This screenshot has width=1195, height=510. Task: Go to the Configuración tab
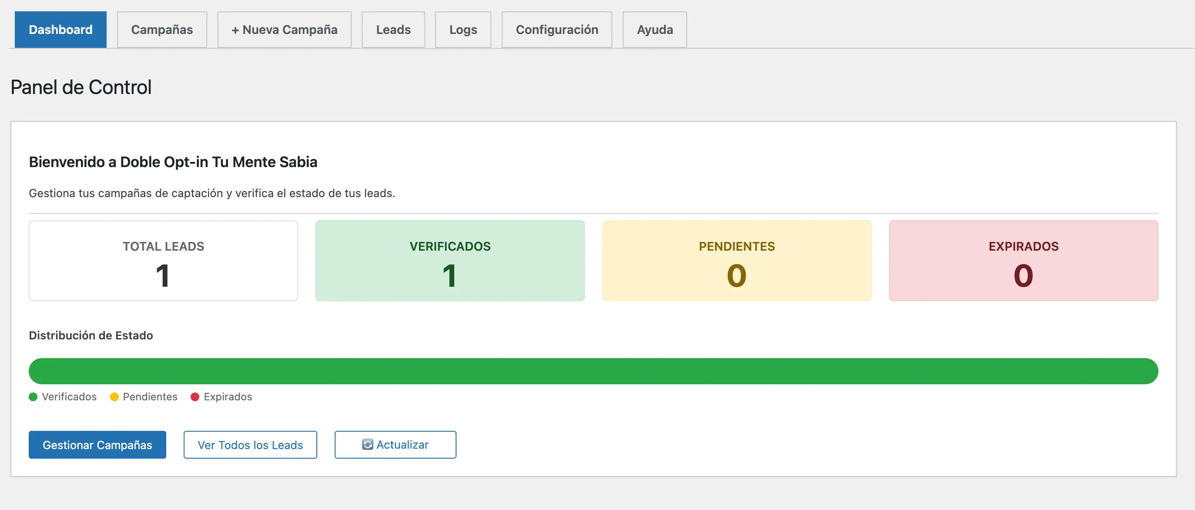(557, 29)
